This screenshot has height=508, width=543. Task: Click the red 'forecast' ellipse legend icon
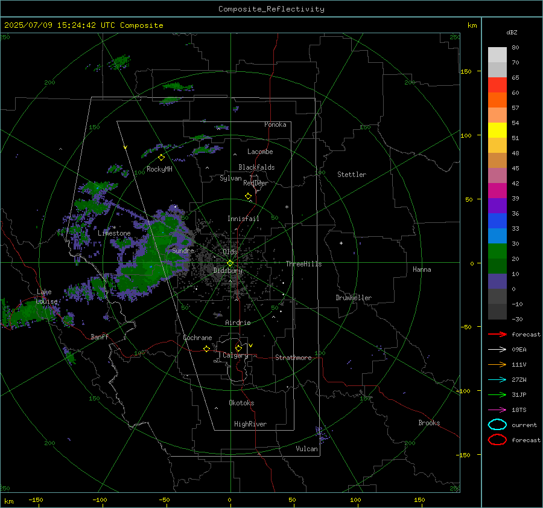pos(497,440)
